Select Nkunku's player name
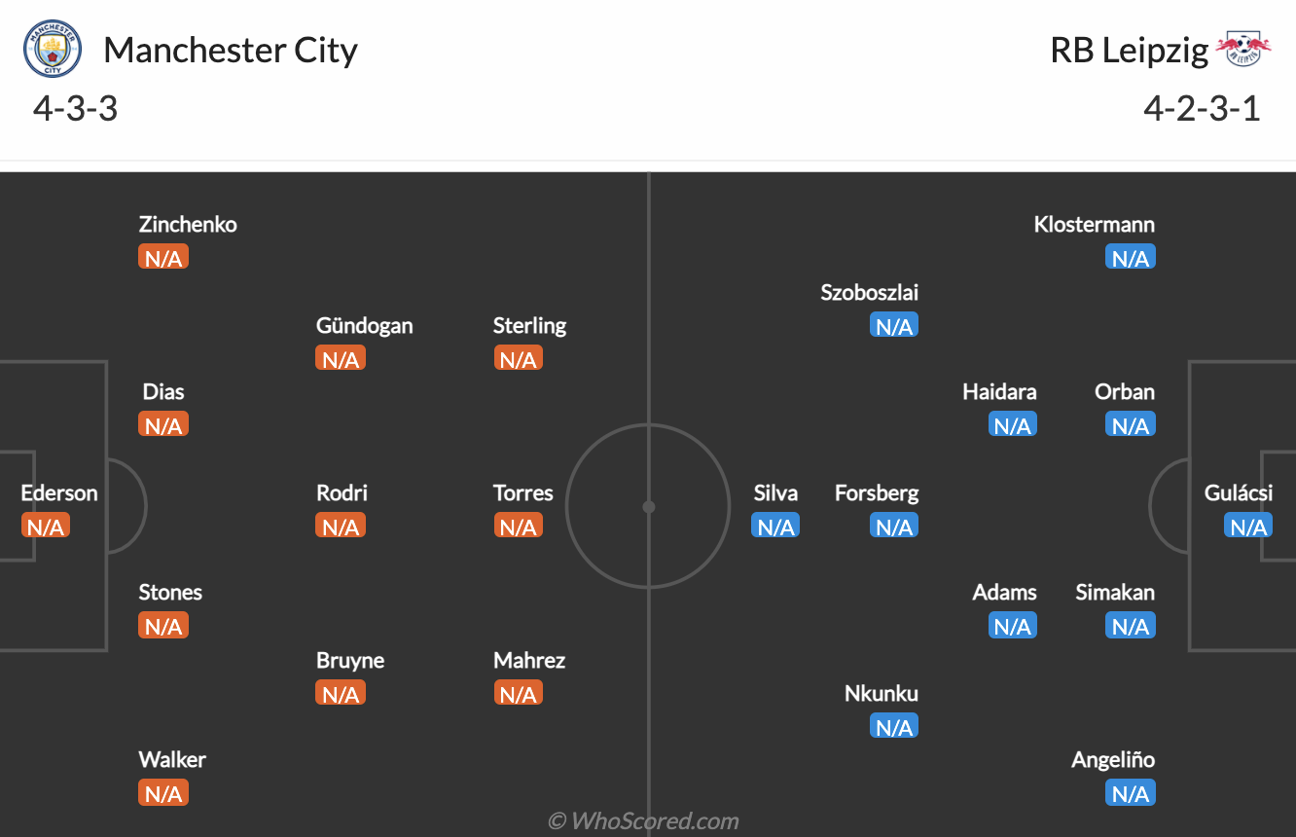The image size is (1296, 837). click(881, 694)
